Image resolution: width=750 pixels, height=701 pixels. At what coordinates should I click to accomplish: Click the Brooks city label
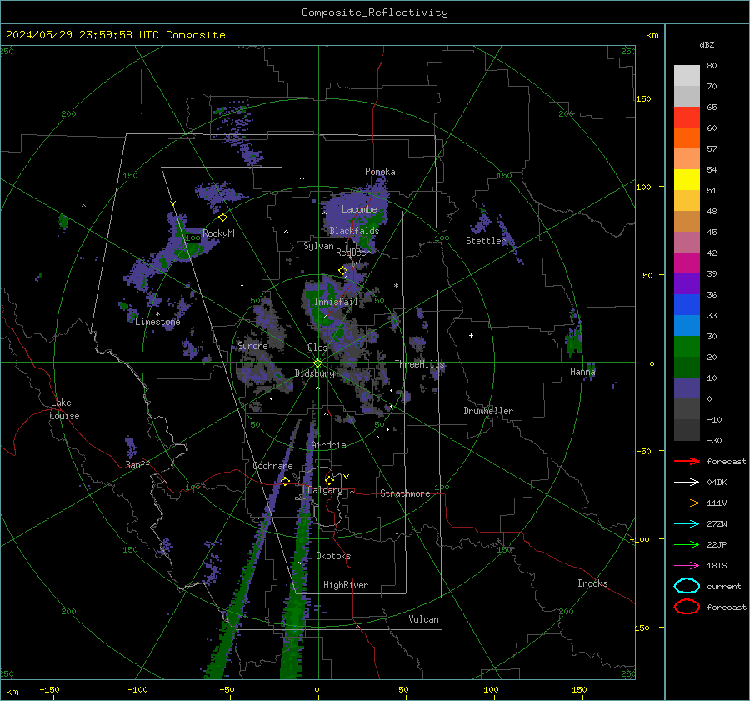click(x=592, y=583)
